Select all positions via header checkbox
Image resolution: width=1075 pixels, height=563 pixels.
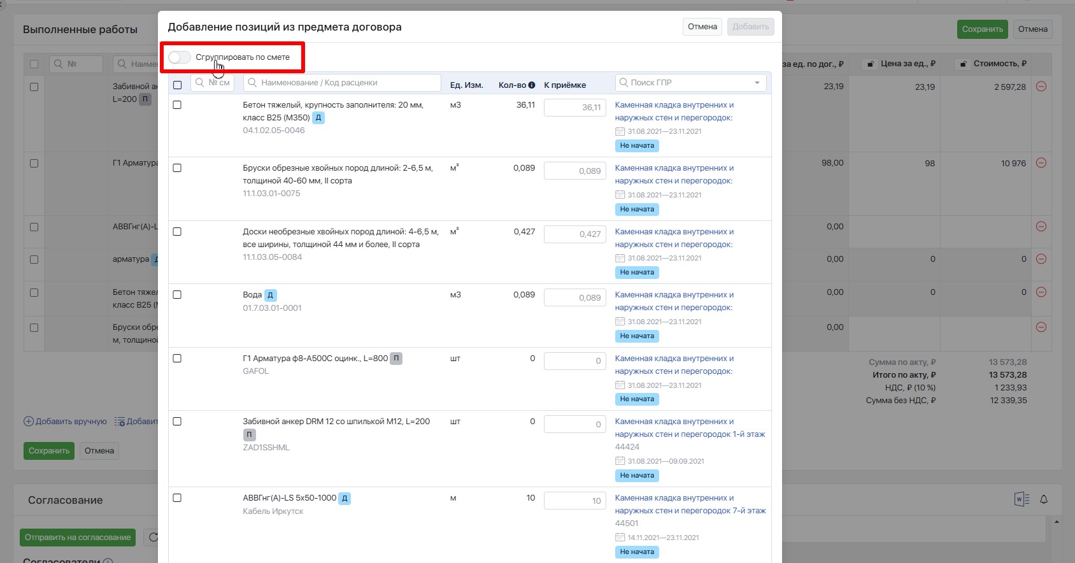click(177, 85)
